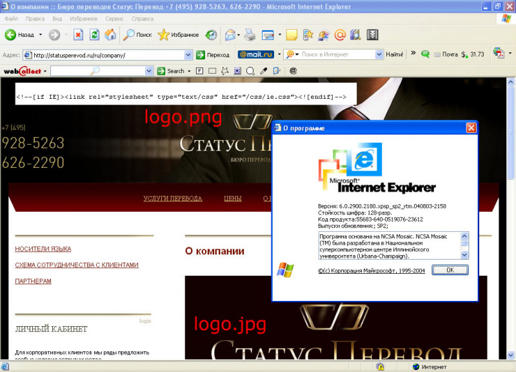Click the webCollect boxed F icon

[x=199, y=71]
